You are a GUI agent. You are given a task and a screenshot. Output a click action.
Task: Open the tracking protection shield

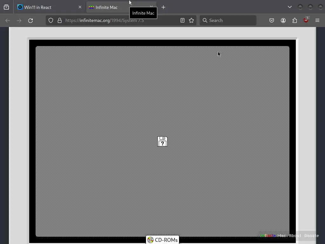(51, 20)
